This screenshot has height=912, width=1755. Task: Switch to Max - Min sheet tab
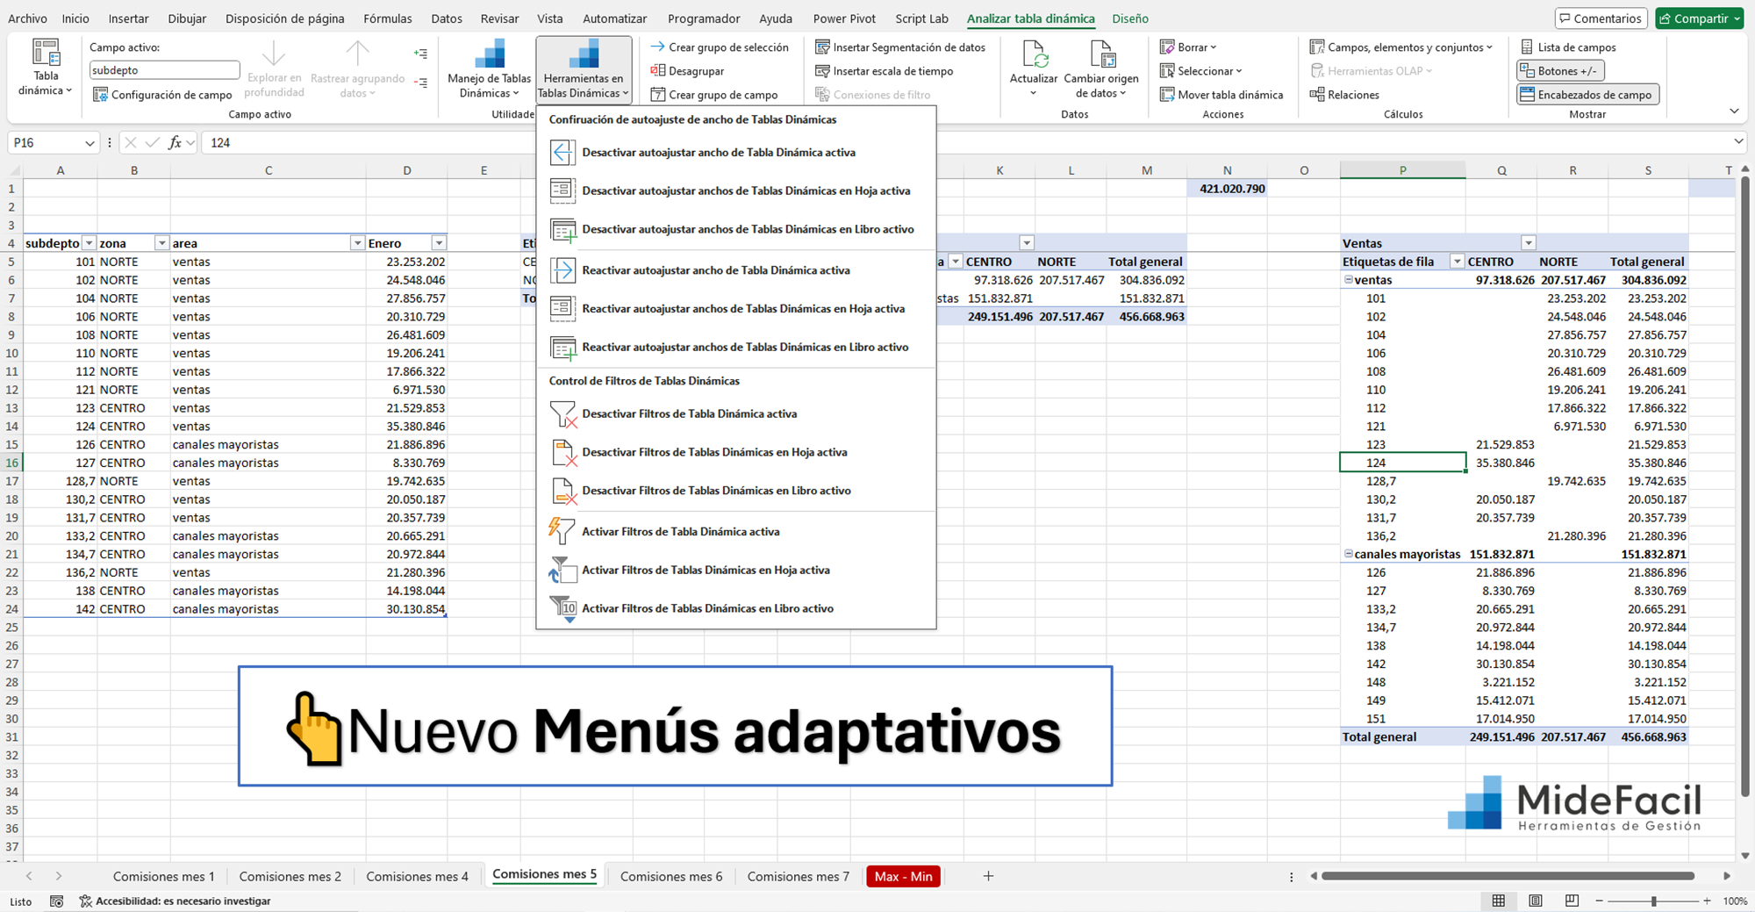pos(903,876)
